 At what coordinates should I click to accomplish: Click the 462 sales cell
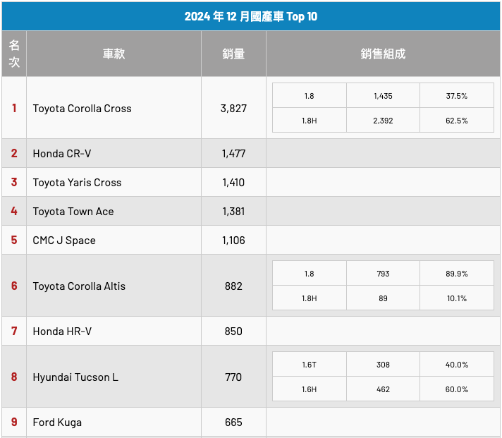[x=383, y=389]
